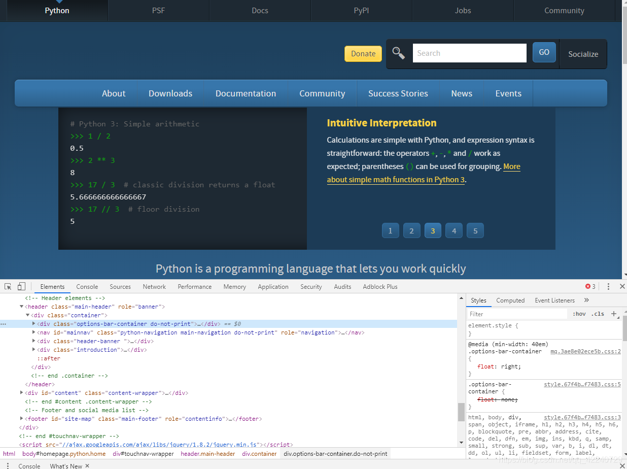This screenshot has width=627, height=469.
Task: Open the News navigation item
Action: [462, 93]
